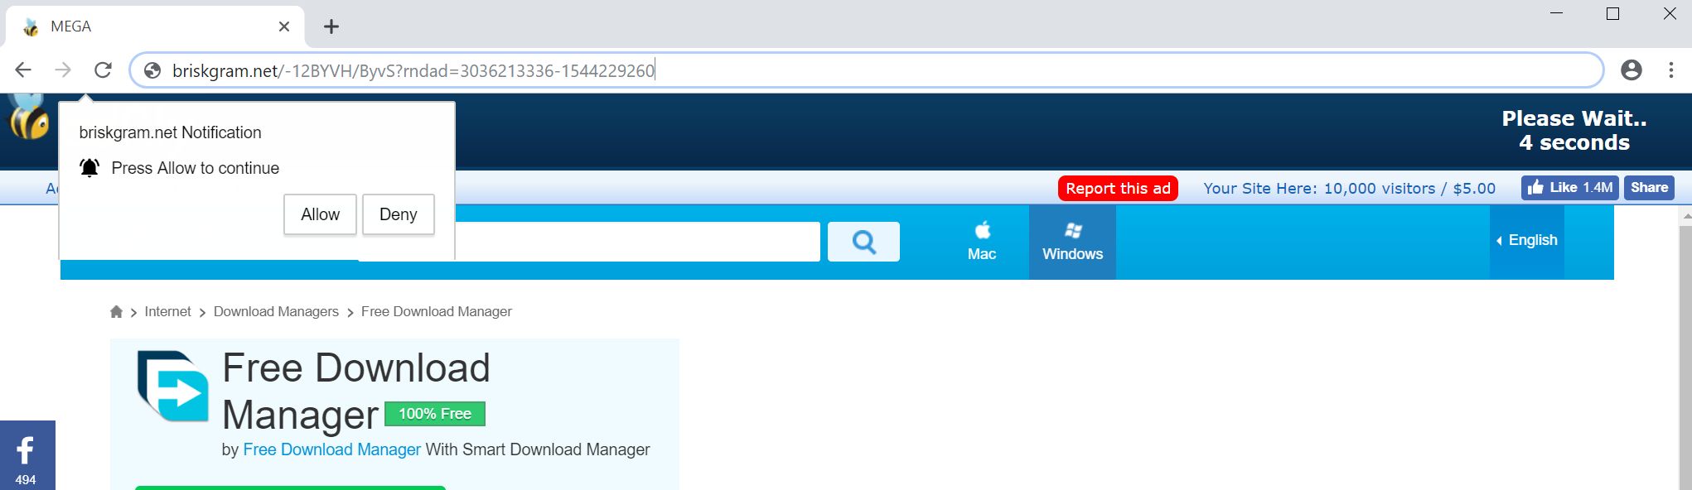Open the Chrome profile avatar icon
1692x490 pixels.
1632,70
